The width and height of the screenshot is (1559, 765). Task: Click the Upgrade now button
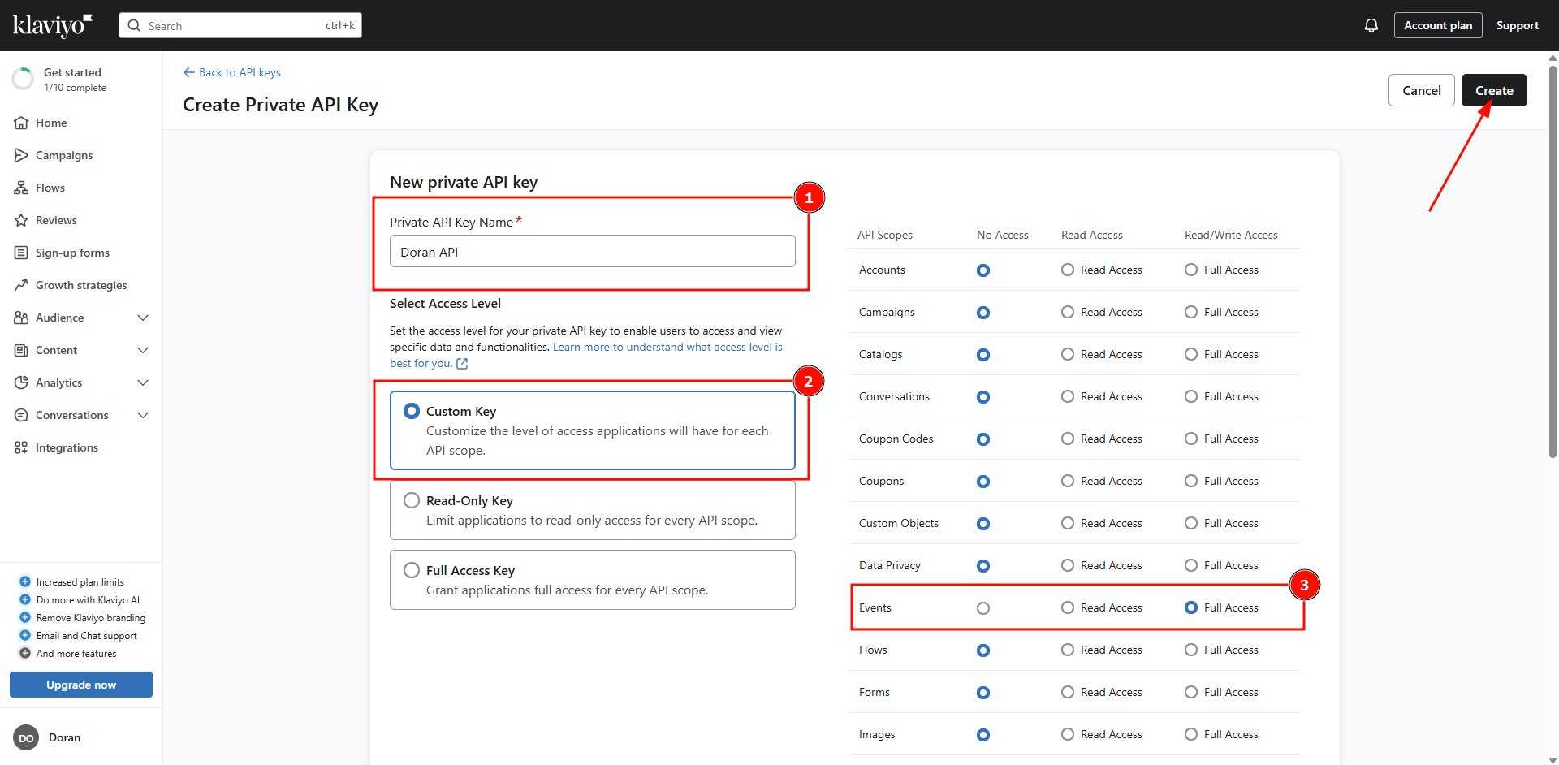pyautogui.click(x=81, y=685)
